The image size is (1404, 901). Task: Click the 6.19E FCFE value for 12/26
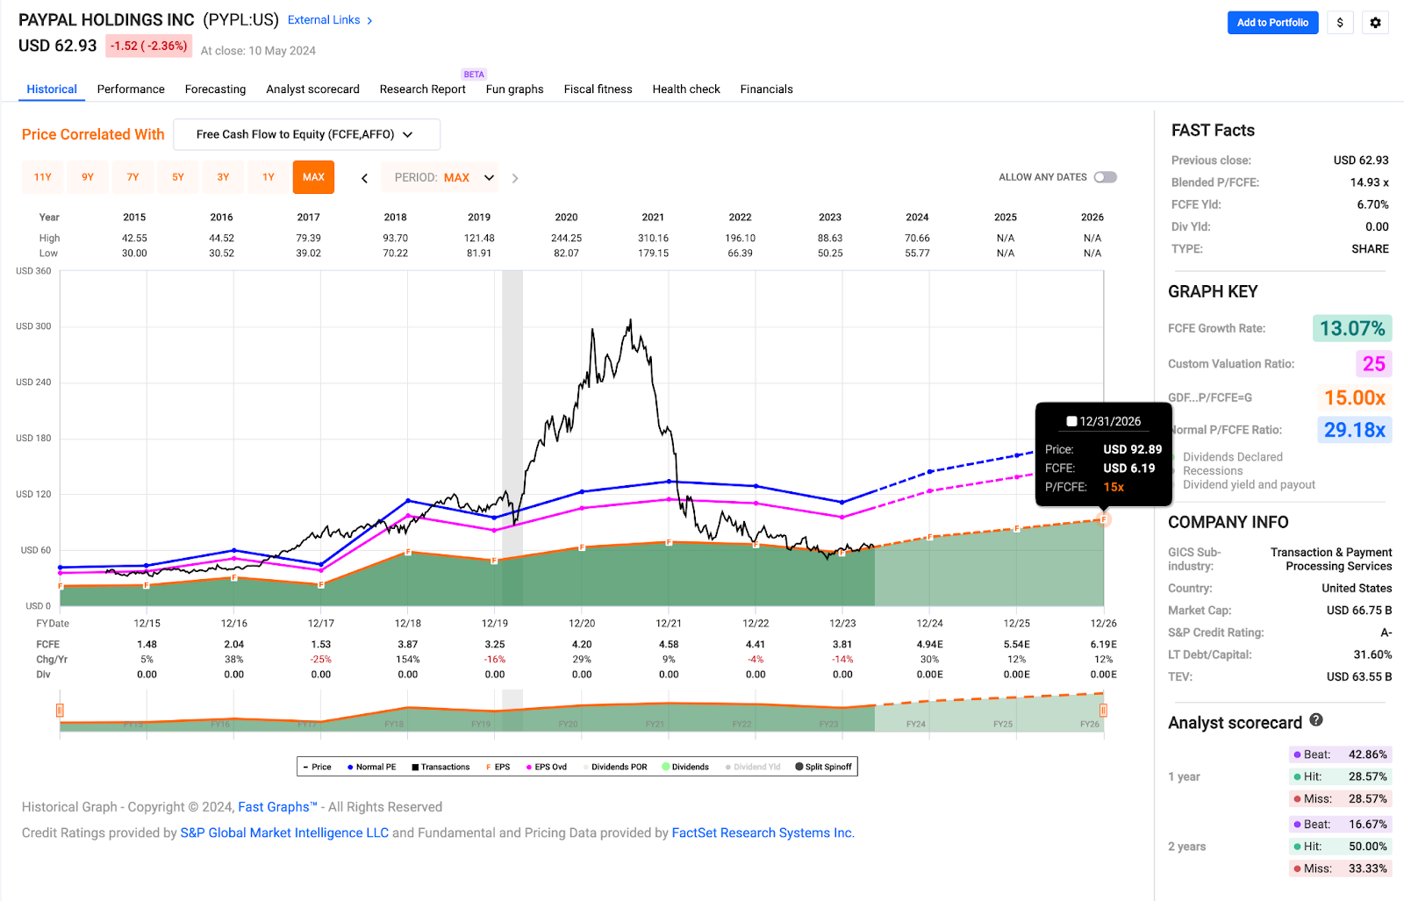point(1103,644)
